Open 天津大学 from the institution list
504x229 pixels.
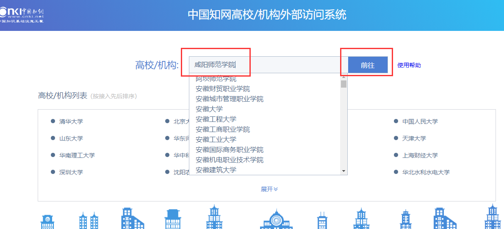pyautogui.click(x=414, y=138)
